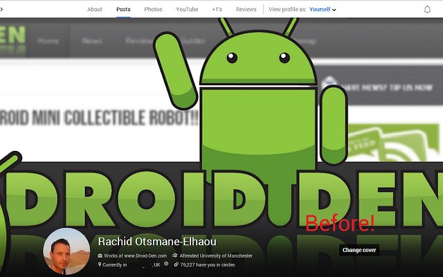Go to the YouTube tab

pos(187,9)
